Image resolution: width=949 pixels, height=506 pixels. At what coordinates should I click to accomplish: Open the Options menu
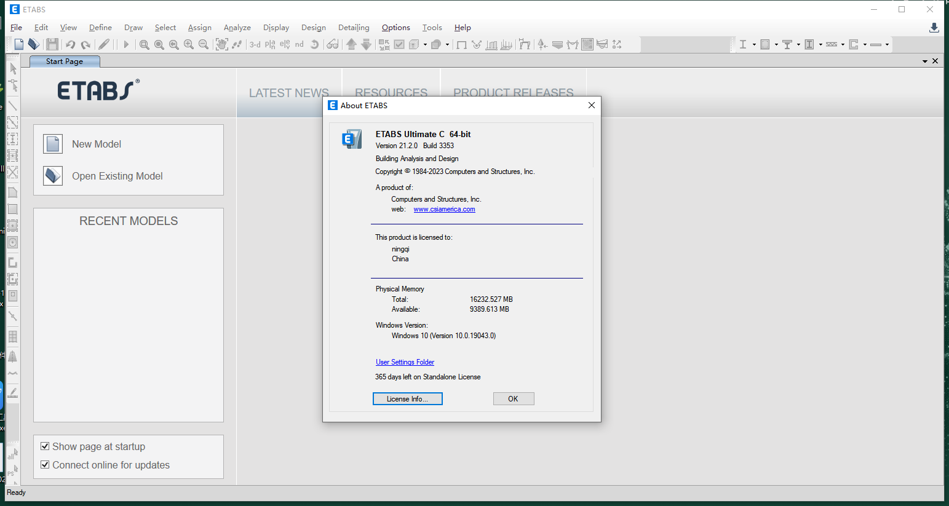tap(395, 28)
